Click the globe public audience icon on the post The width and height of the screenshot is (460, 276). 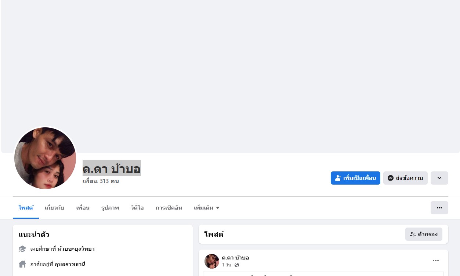click(237, 265)
